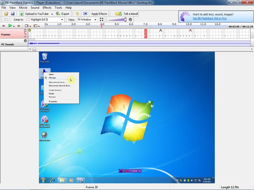Toggle the PC Sounds track icon
Screen dimensions: 254x190
25,41
